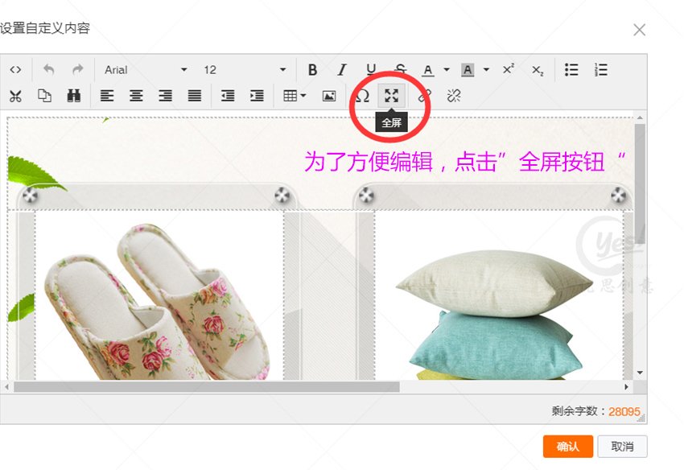Insert a special character with the Ω icon

362,96
